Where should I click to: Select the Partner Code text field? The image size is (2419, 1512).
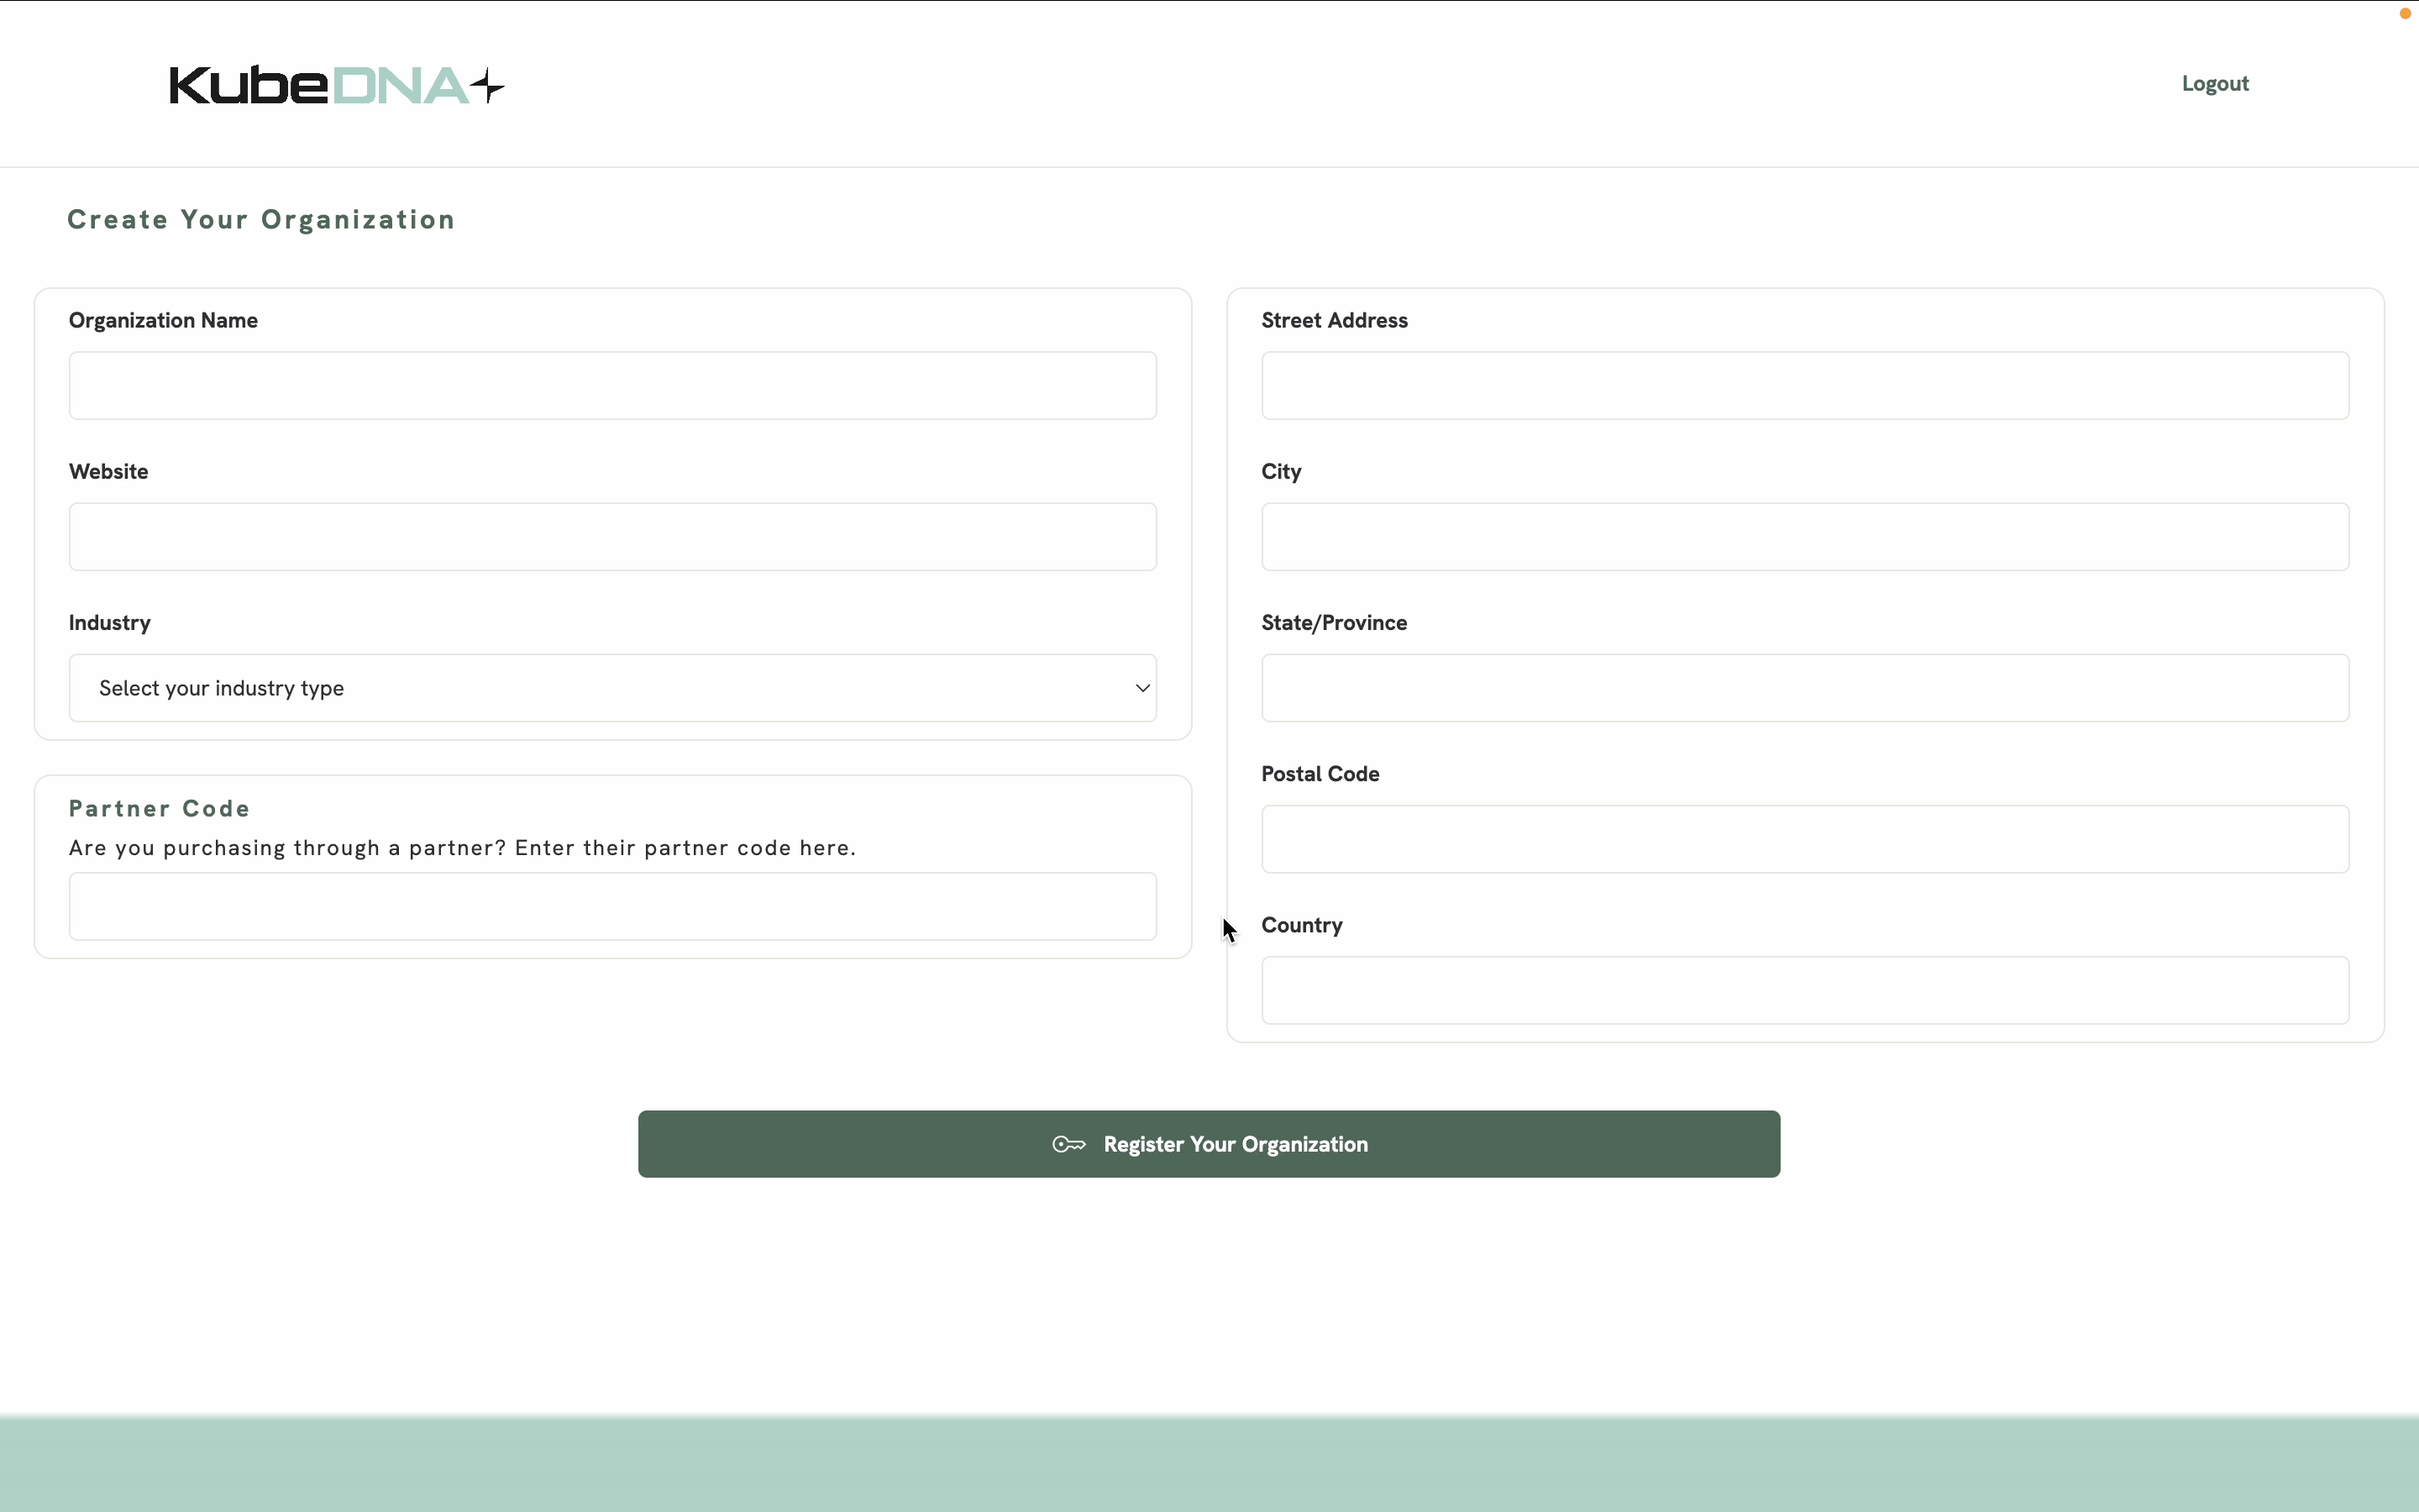611,907
